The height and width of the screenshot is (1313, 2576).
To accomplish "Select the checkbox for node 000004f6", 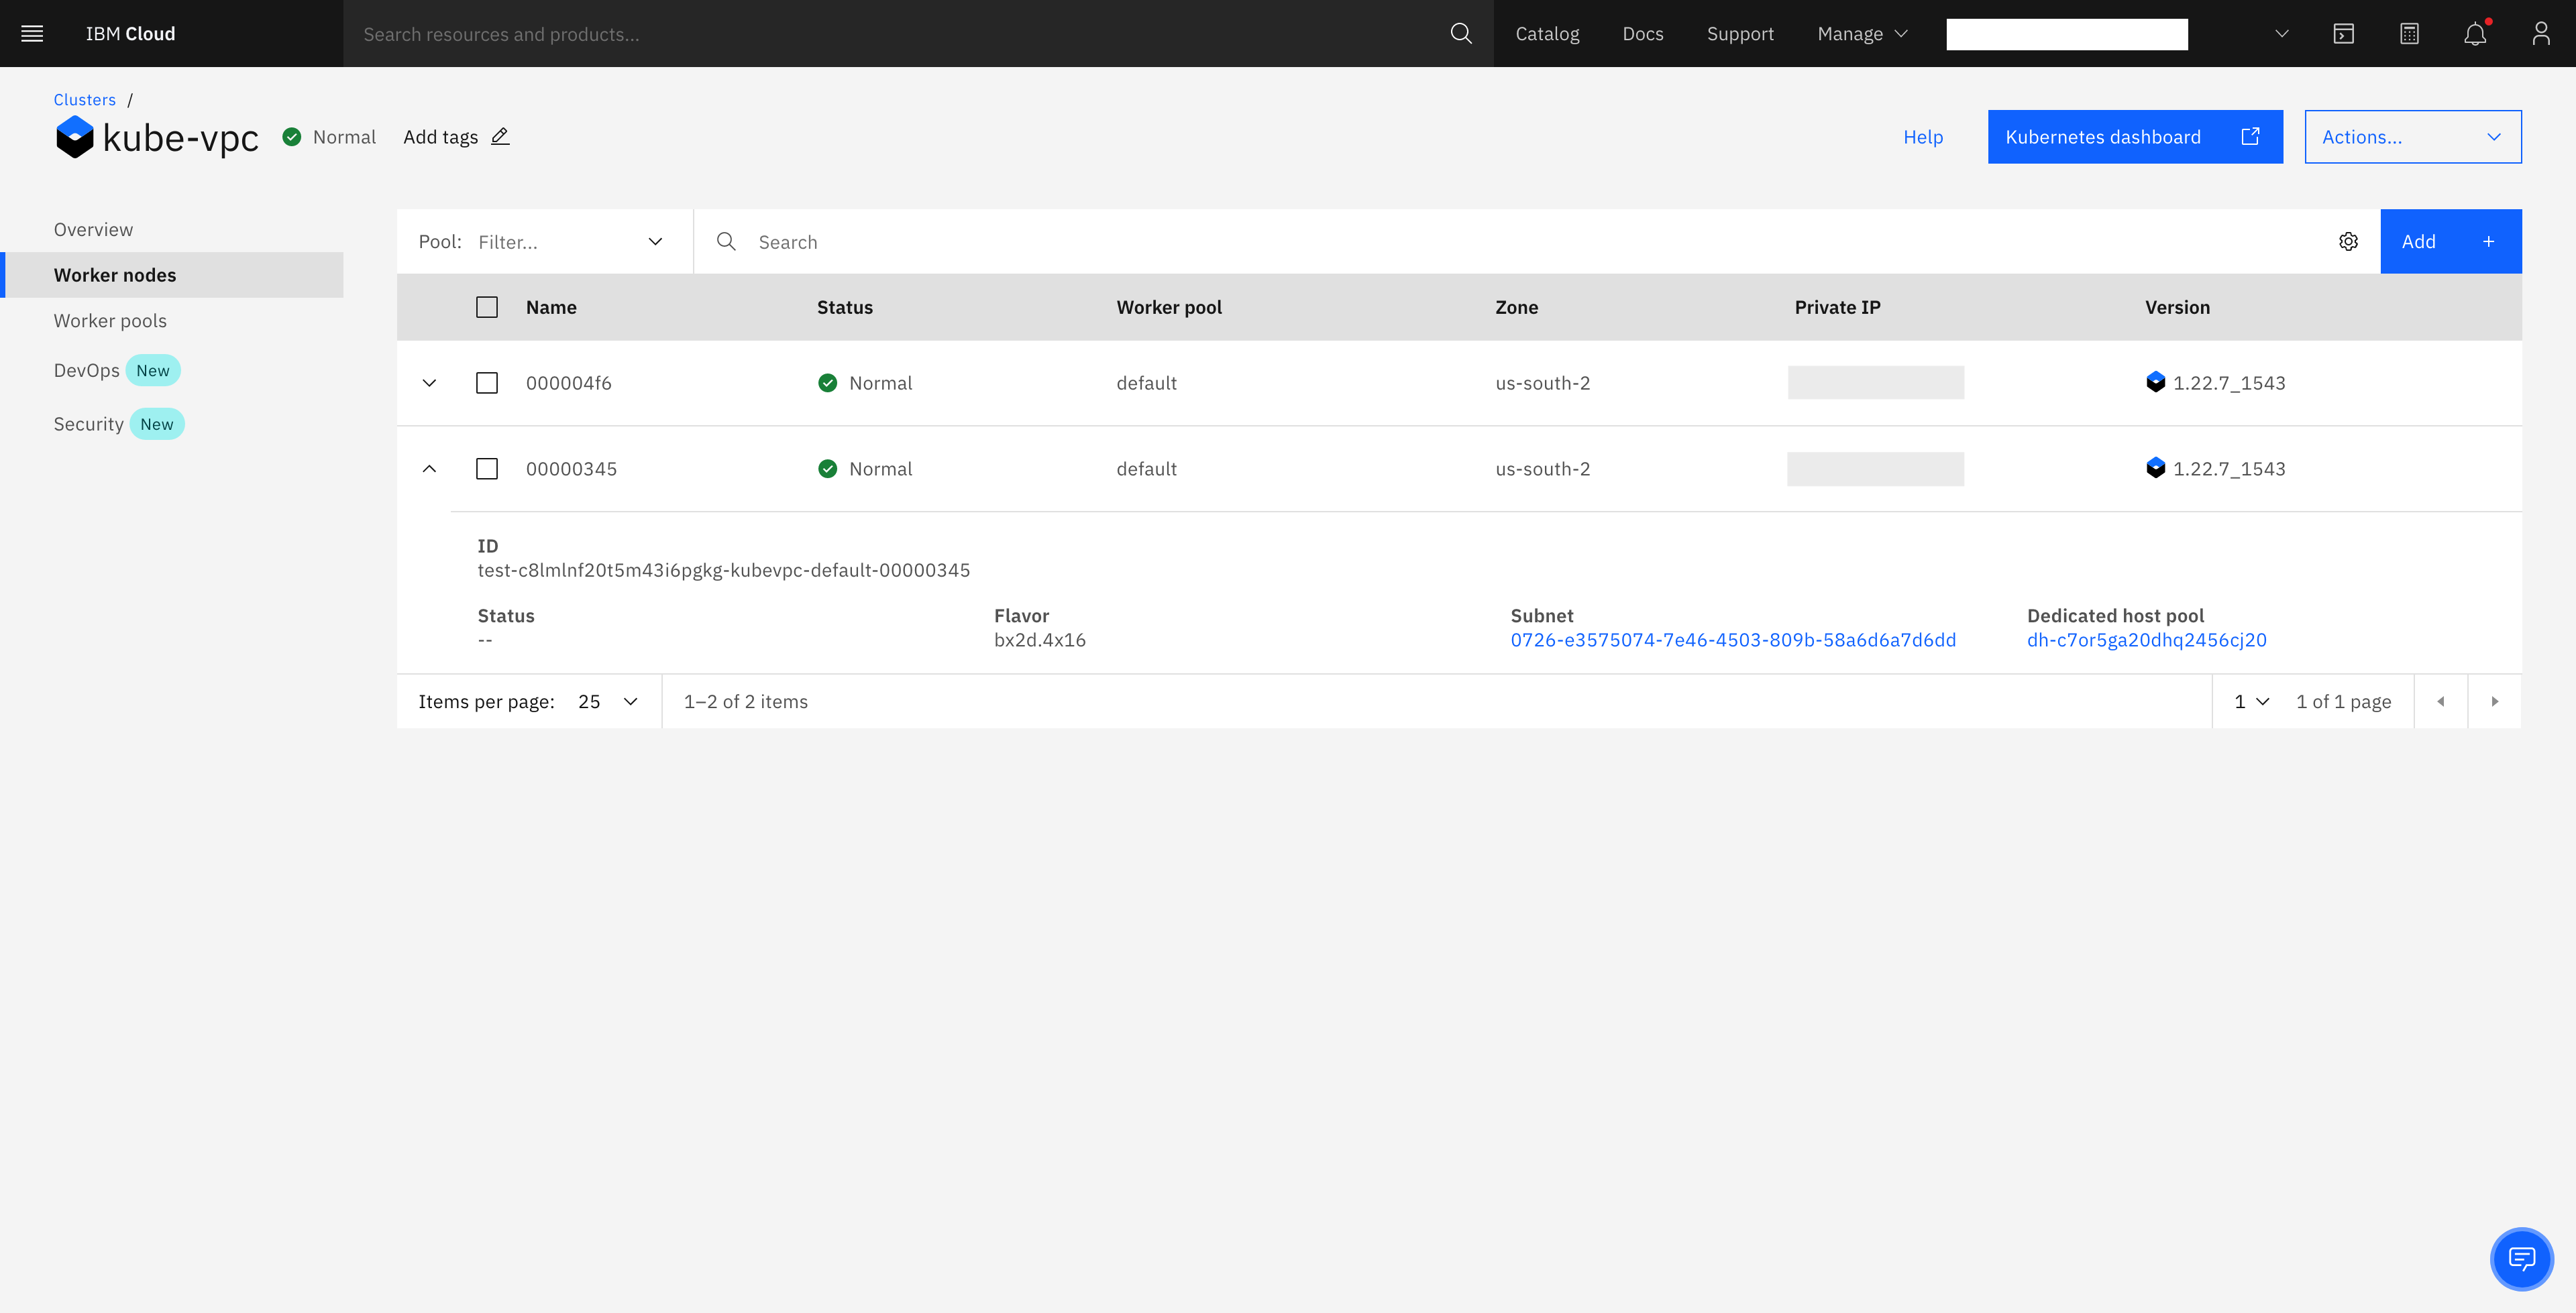I will (487, 382).
